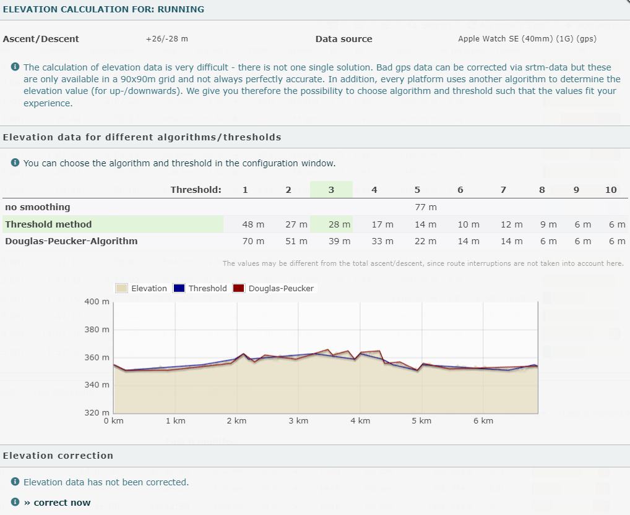Click the Douglas-Peucker "33 m" cell
Image resolution: width=630 pixels, height=515 pixels.
[382, 241]
